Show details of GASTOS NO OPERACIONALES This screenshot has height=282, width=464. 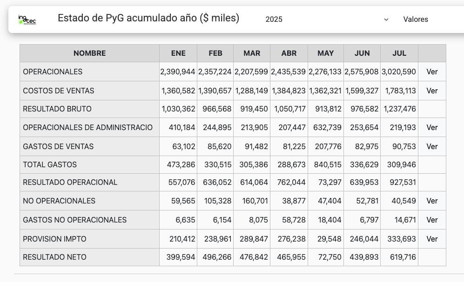(432, 220)
